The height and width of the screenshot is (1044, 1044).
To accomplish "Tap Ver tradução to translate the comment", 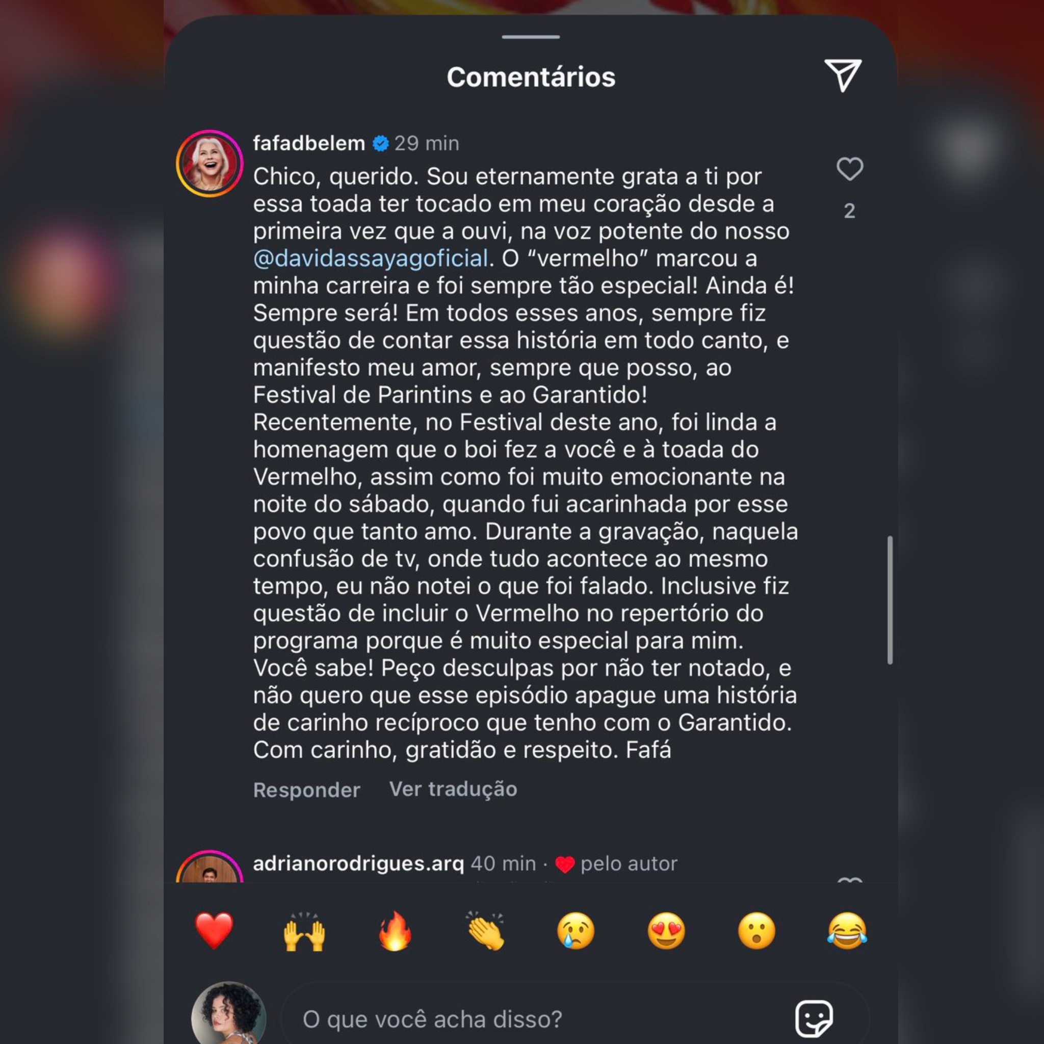I will (453, 789).
